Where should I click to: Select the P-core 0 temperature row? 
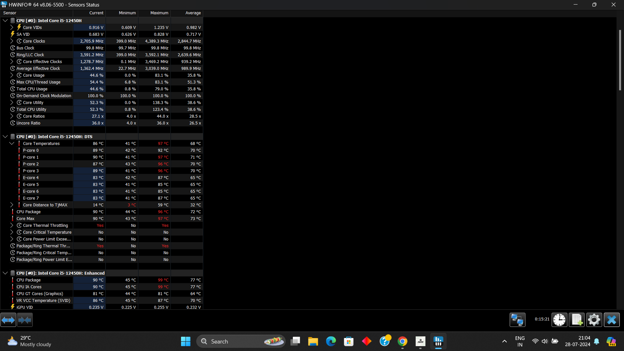(101, 150)
